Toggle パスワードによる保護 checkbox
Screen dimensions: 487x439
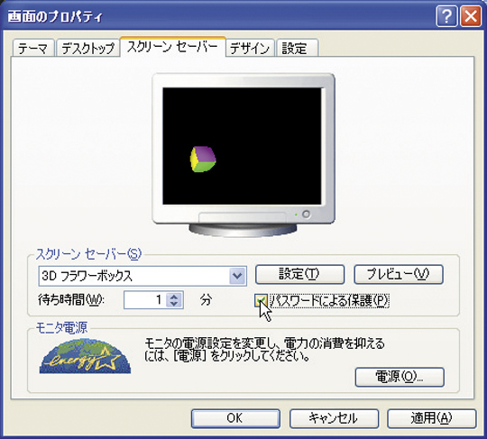[261, 300]
